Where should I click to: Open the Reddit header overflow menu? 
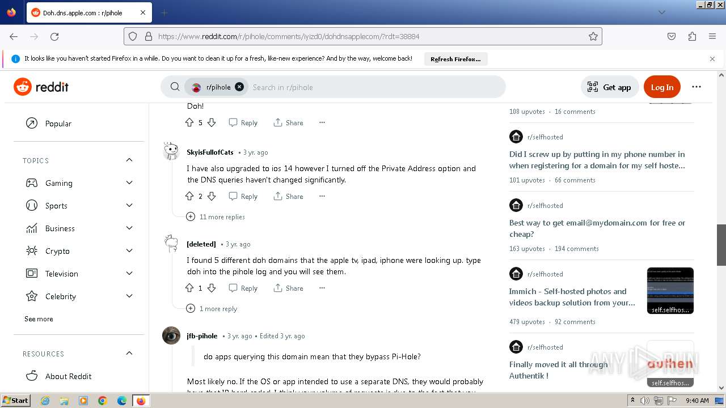coord(697,87)
